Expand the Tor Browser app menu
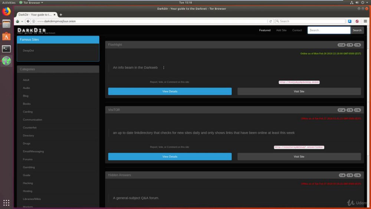Screen dimensions: 371x209 tap(31, 3)
